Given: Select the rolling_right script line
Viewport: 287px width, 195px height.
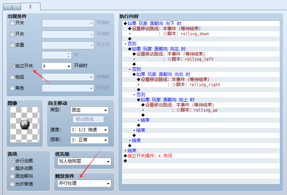Looking at the screenshot, I should pyautogui.click(x=201, y=84).
